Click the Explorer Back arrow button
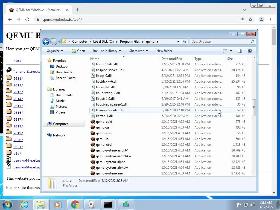 tap(46, 42)
